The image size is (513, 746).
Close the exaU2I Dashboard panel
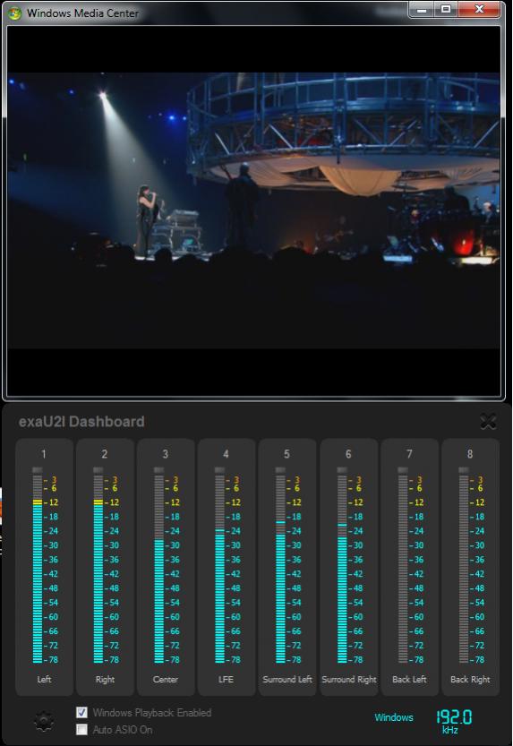tap(488, 422)
